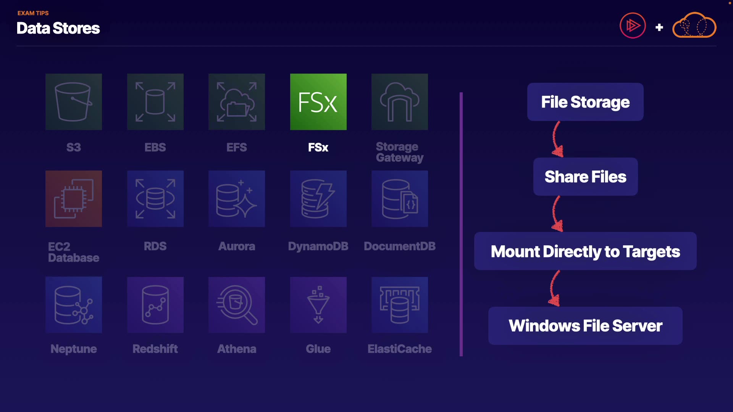Click the S3 bucket icon
733x412 pixels.
(x=74, y=102)
